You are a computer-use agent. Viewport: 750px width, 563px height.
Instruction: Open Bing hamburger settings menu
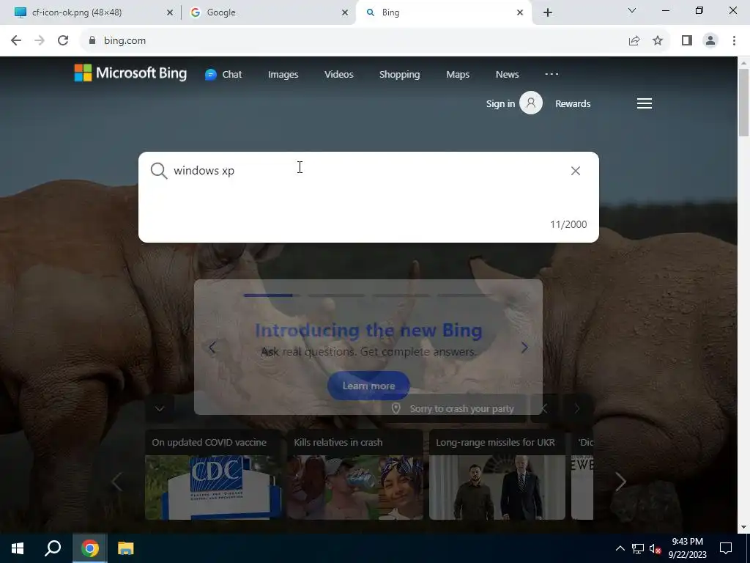click(645, 103)
